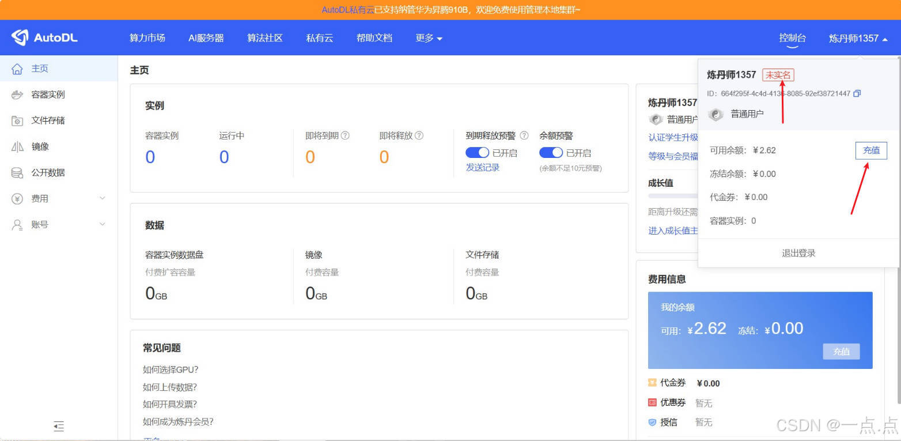
Task: Click the home icon beside 主页
Action: coord(17,69)
